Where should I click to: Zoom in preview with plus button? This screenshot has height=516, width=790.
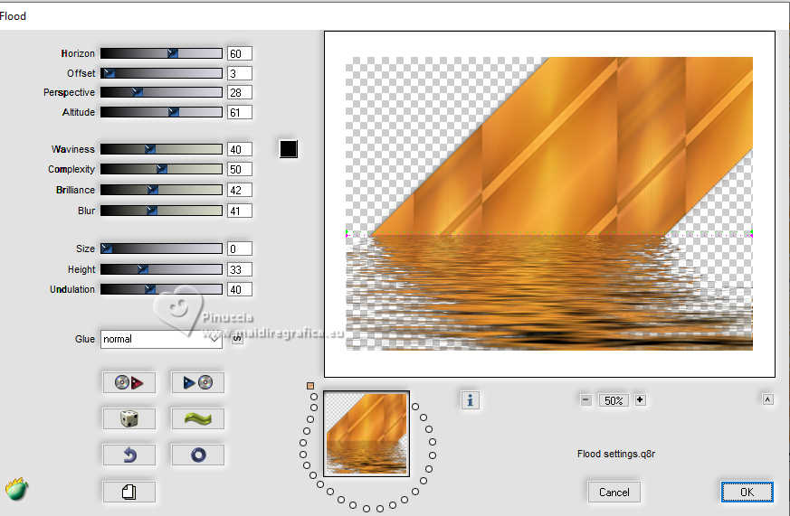tap(640, 399)
